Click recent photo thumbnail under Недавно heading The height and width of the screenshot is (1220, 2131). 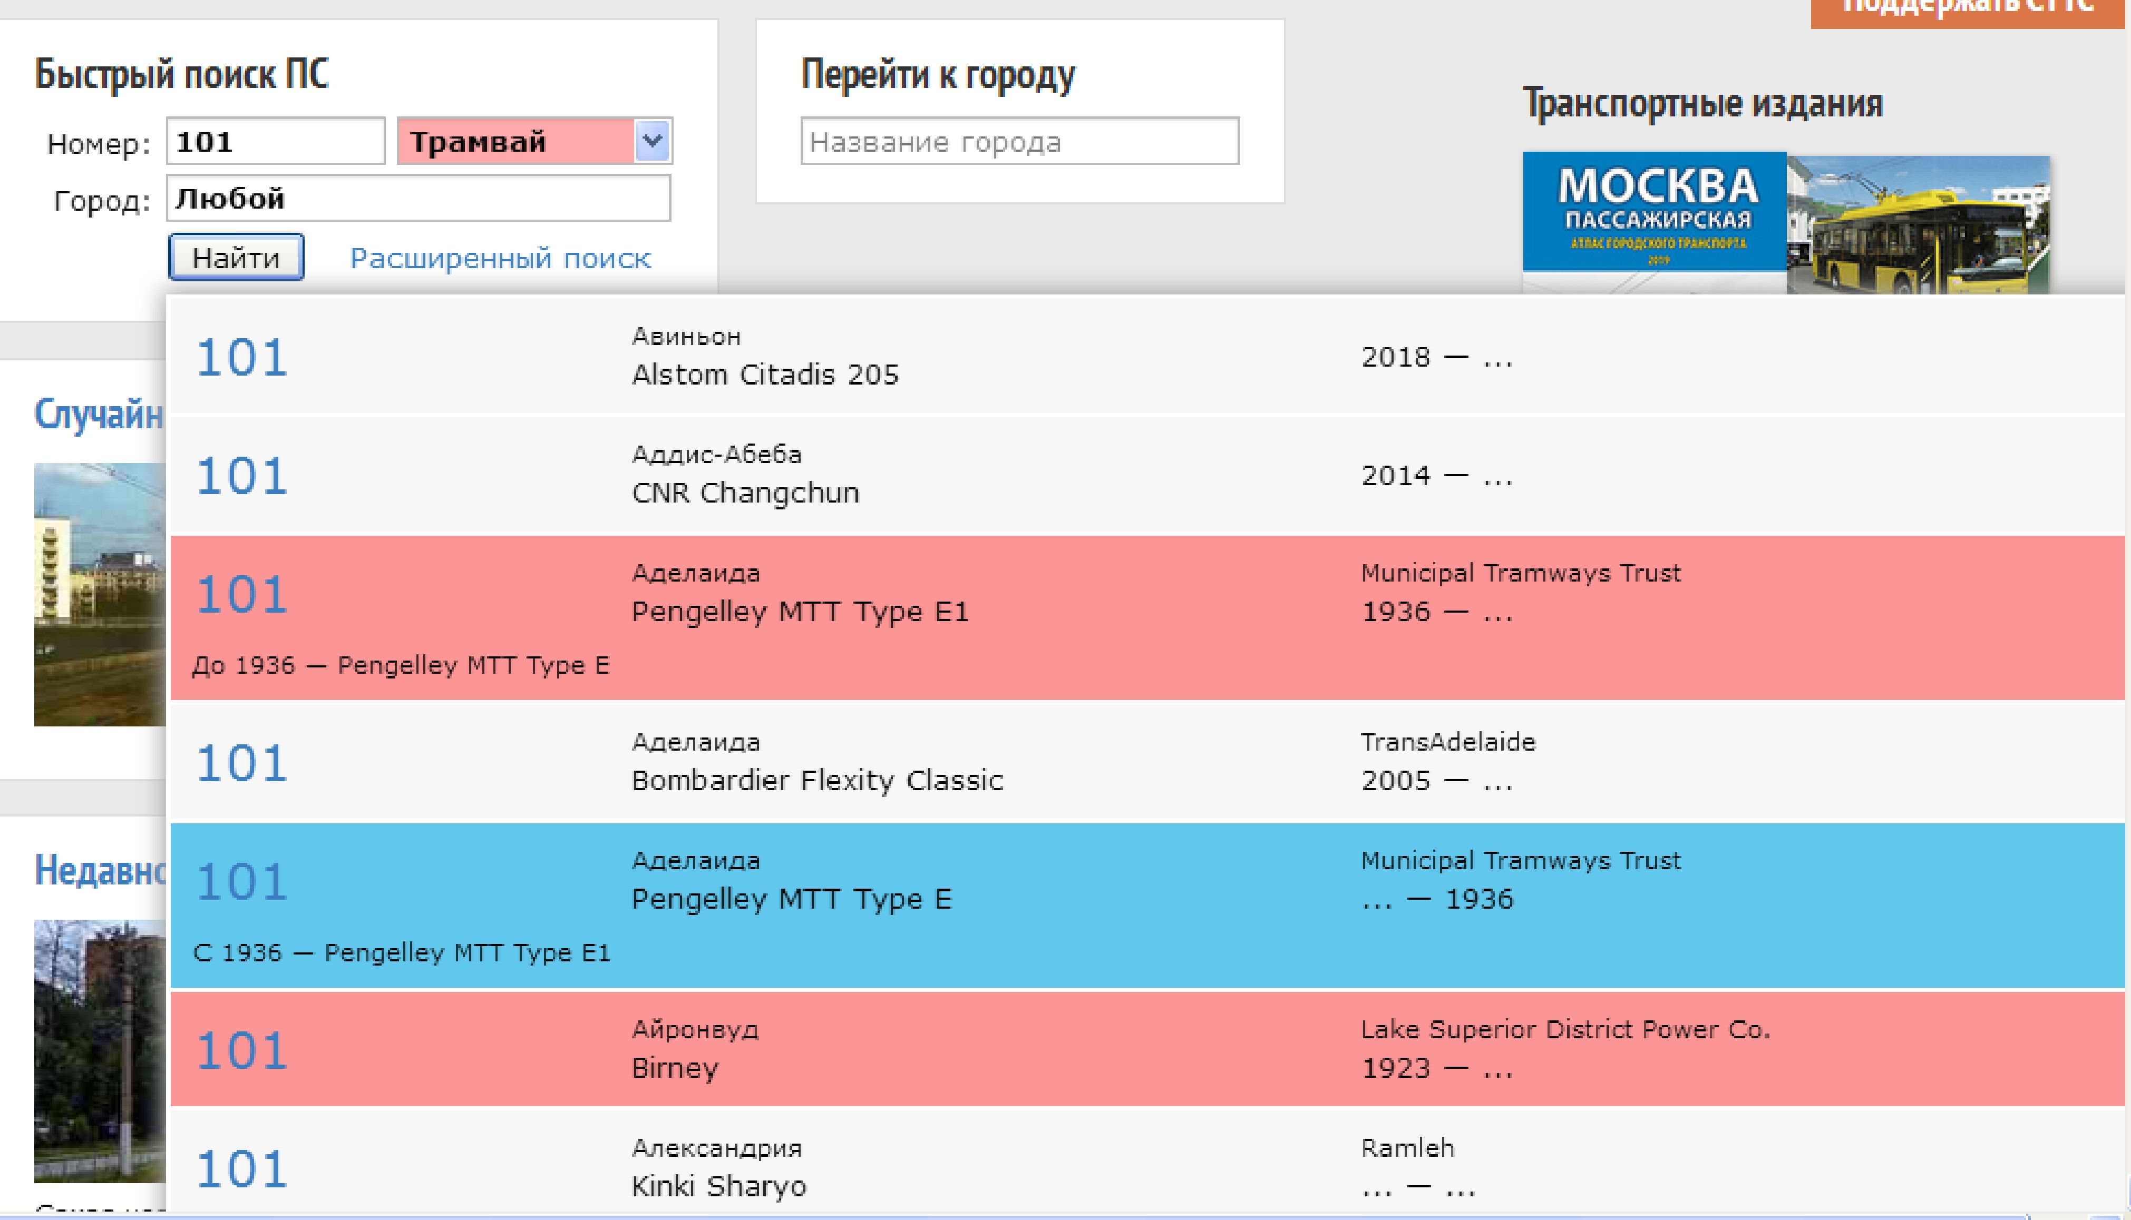click(x=99, y=1051)
